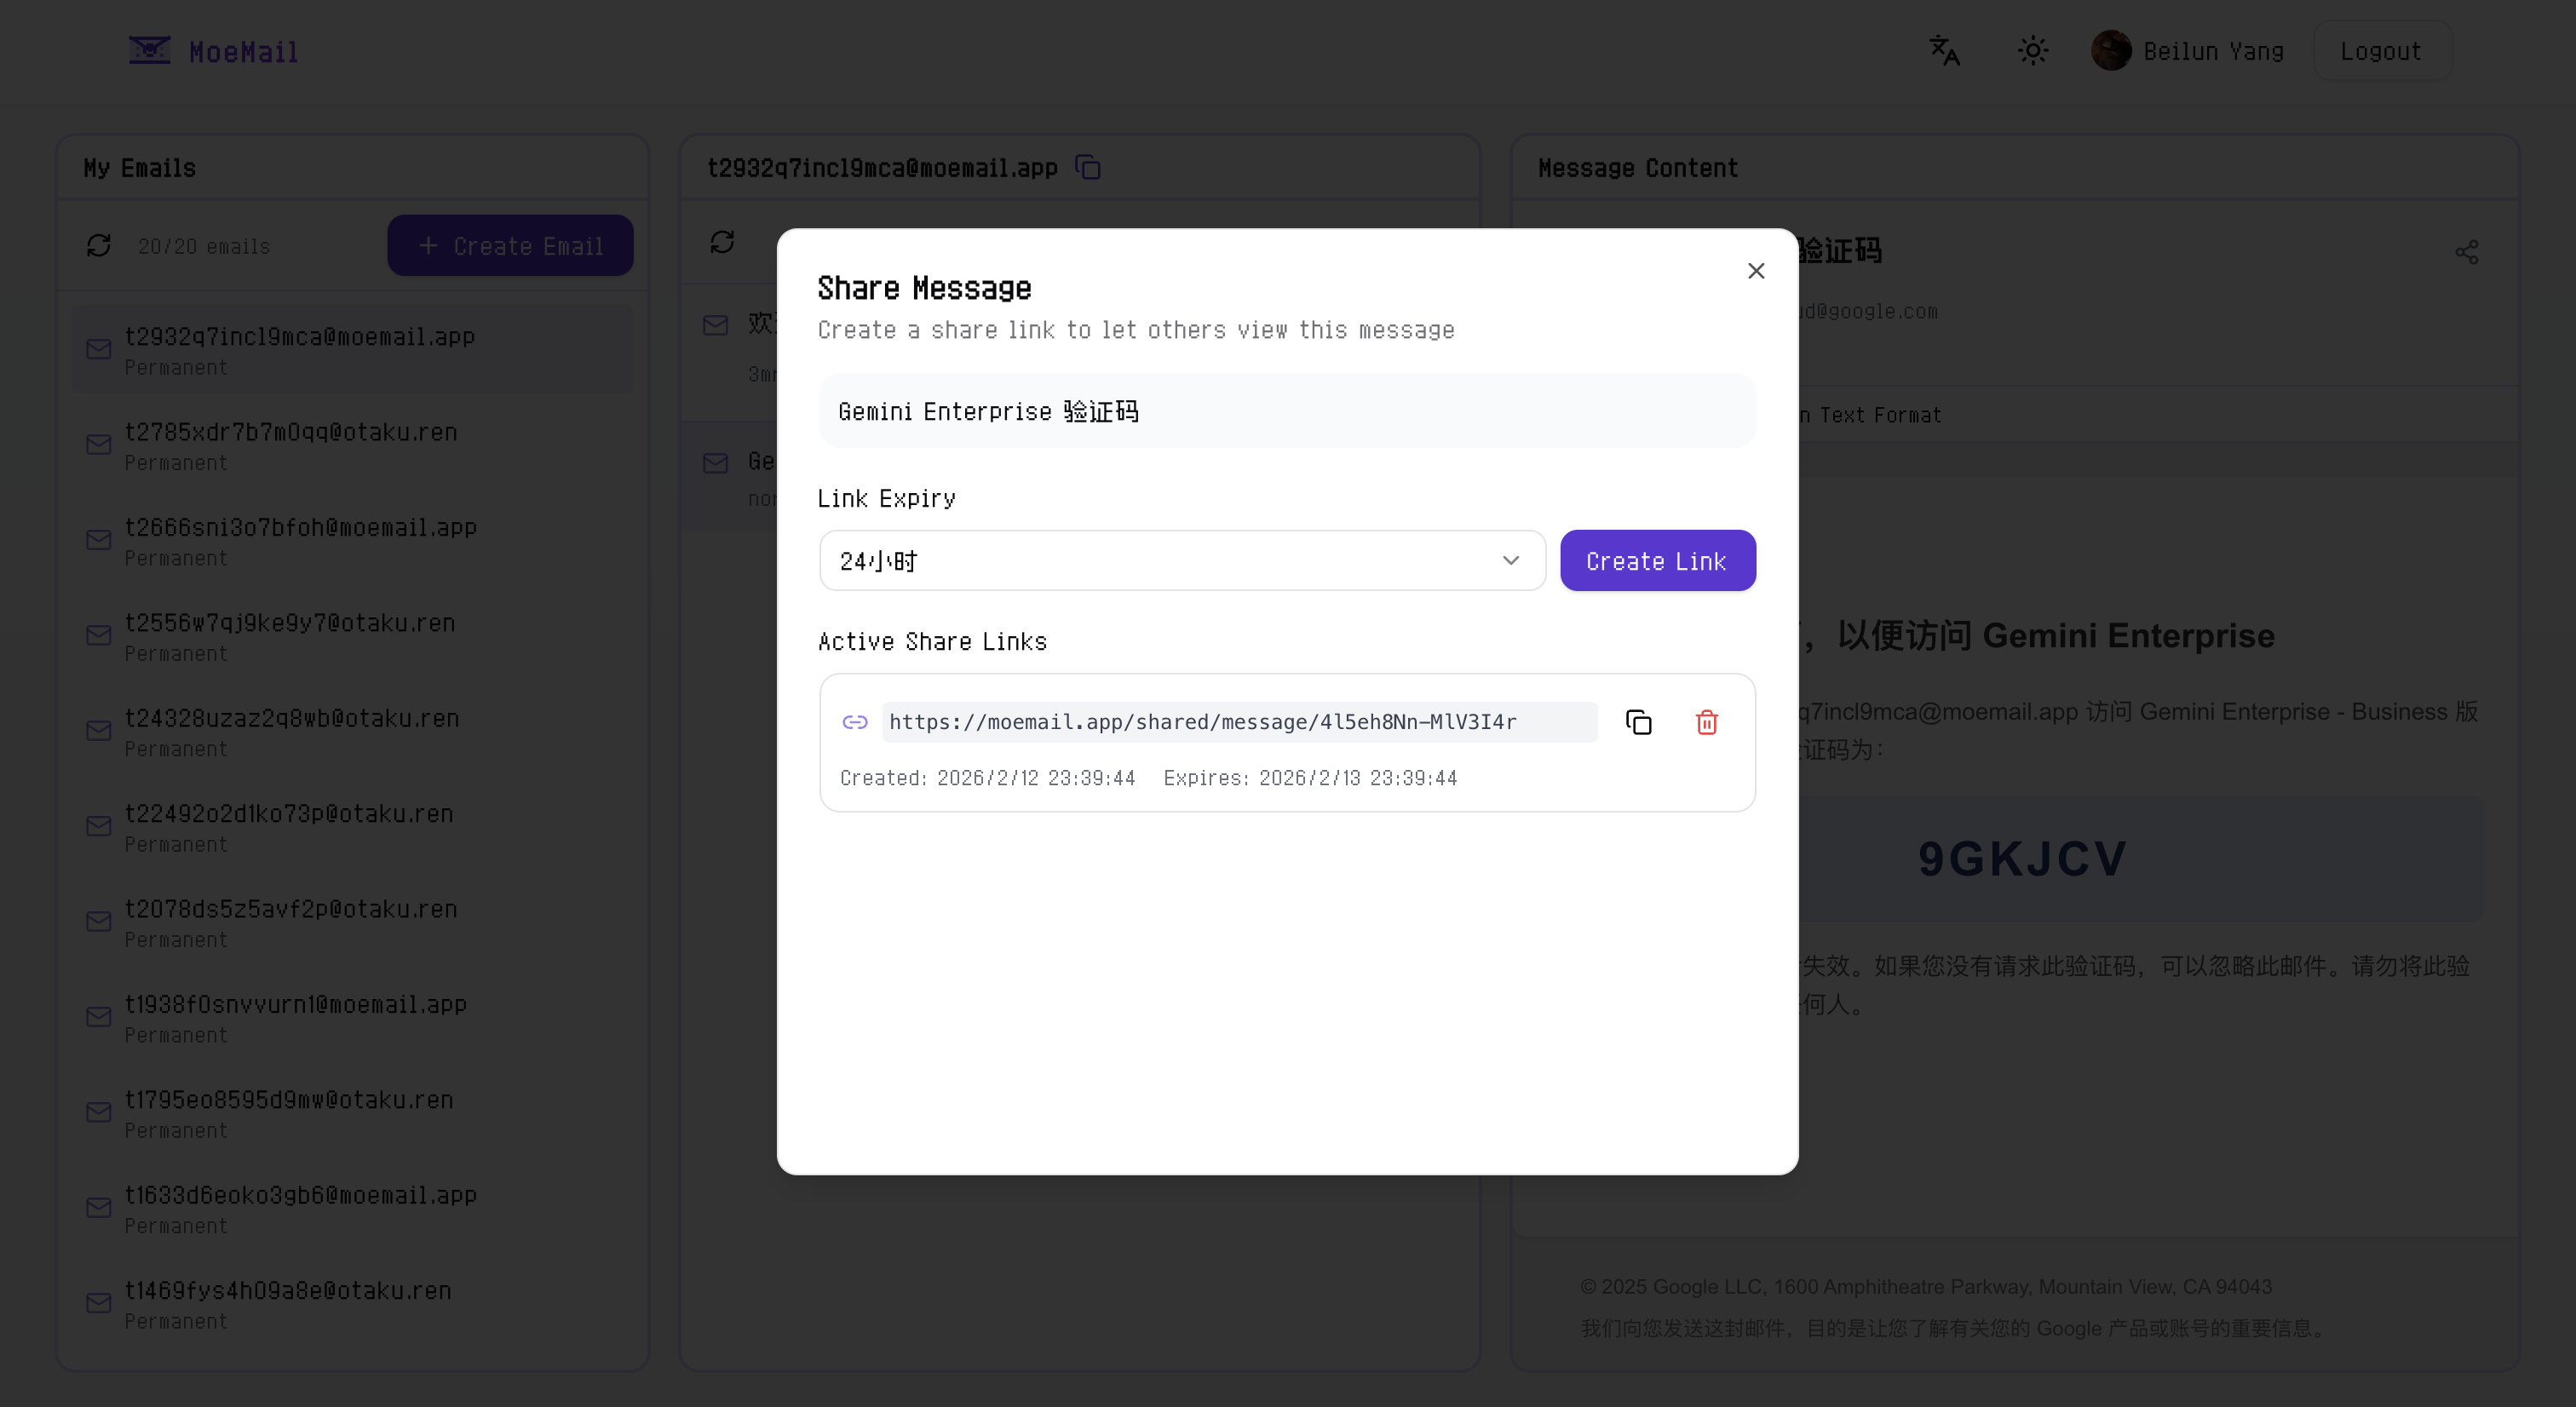Open the Beilun Yang profile avatar
Screen dimensions: 2576x1407
pos(2112,50)
